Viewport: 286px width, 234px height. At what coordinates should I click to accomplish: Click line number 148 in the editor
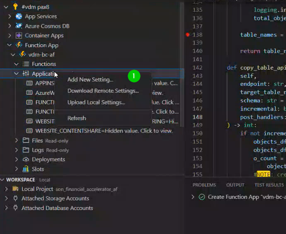[x=198, y=117]
